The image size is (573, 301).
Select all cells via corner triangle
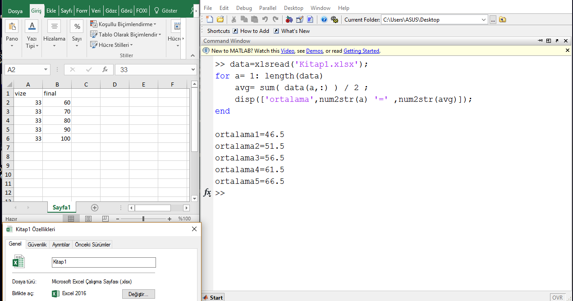[8, 84]
